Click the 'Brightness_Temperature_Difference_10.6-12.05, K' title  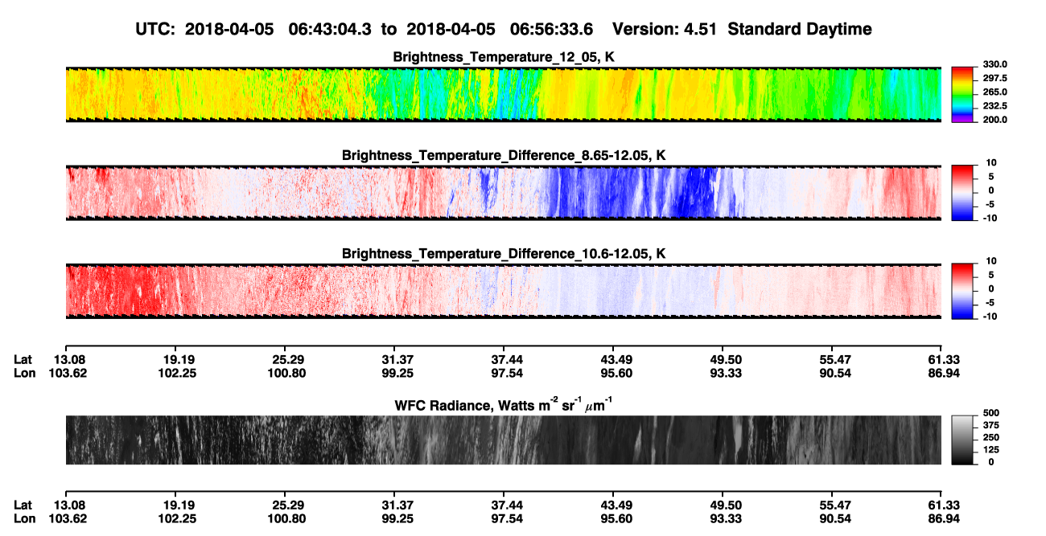pos(504,254)
